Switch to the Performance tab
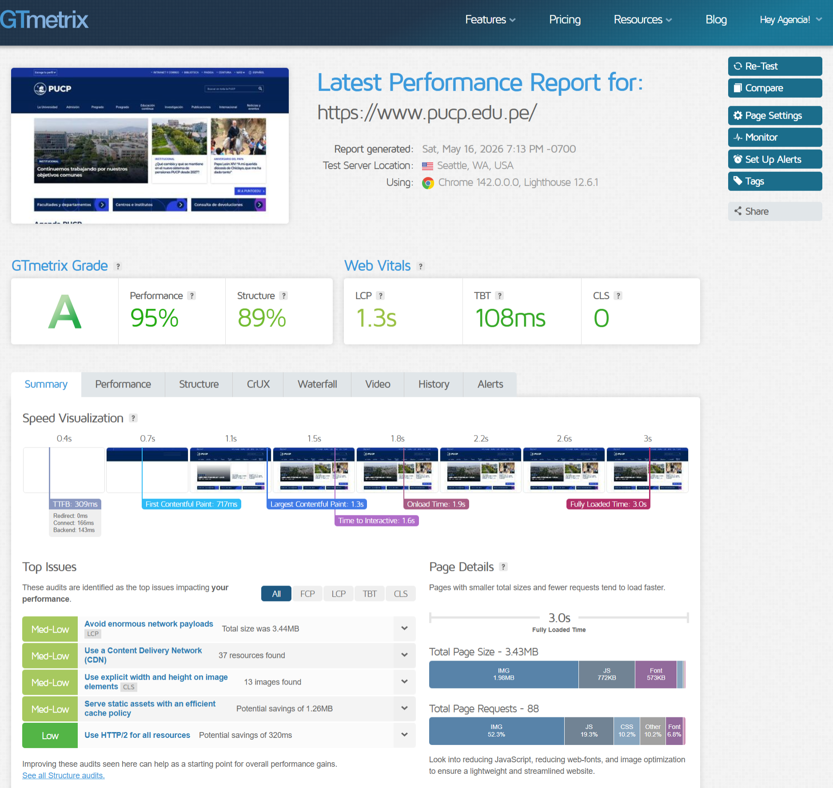The width and height of the screenshot is (833, 788). (123, 384)
